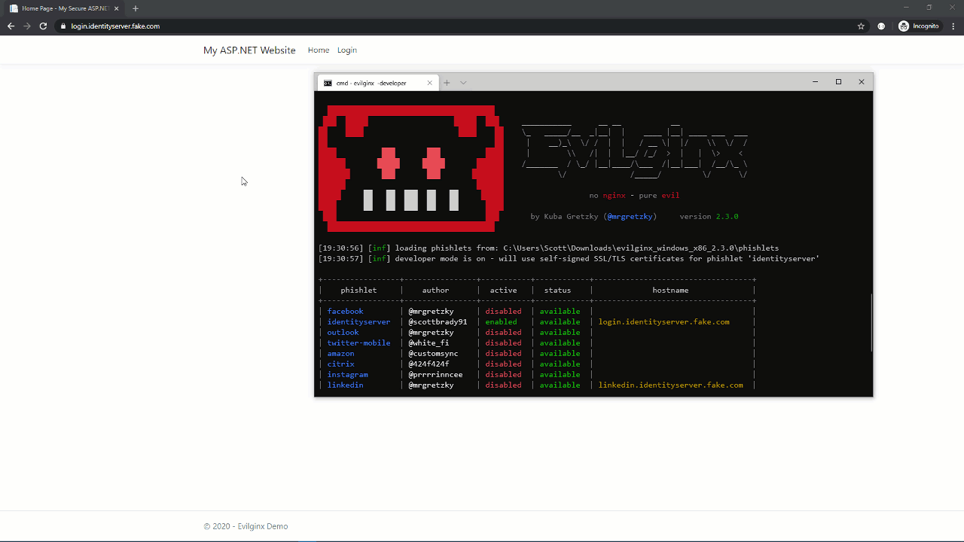Click the terminal vertical scrollbar
The image size is (964, 542).
click(871, 322)
